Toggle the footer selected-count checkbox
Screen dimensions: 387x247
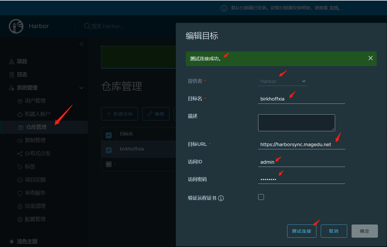pyautogui.click(x=109, y=164)
